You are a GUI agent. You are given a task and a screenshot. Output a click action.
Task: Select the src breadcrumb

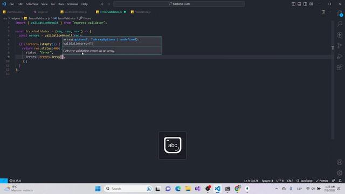[5, 18]
